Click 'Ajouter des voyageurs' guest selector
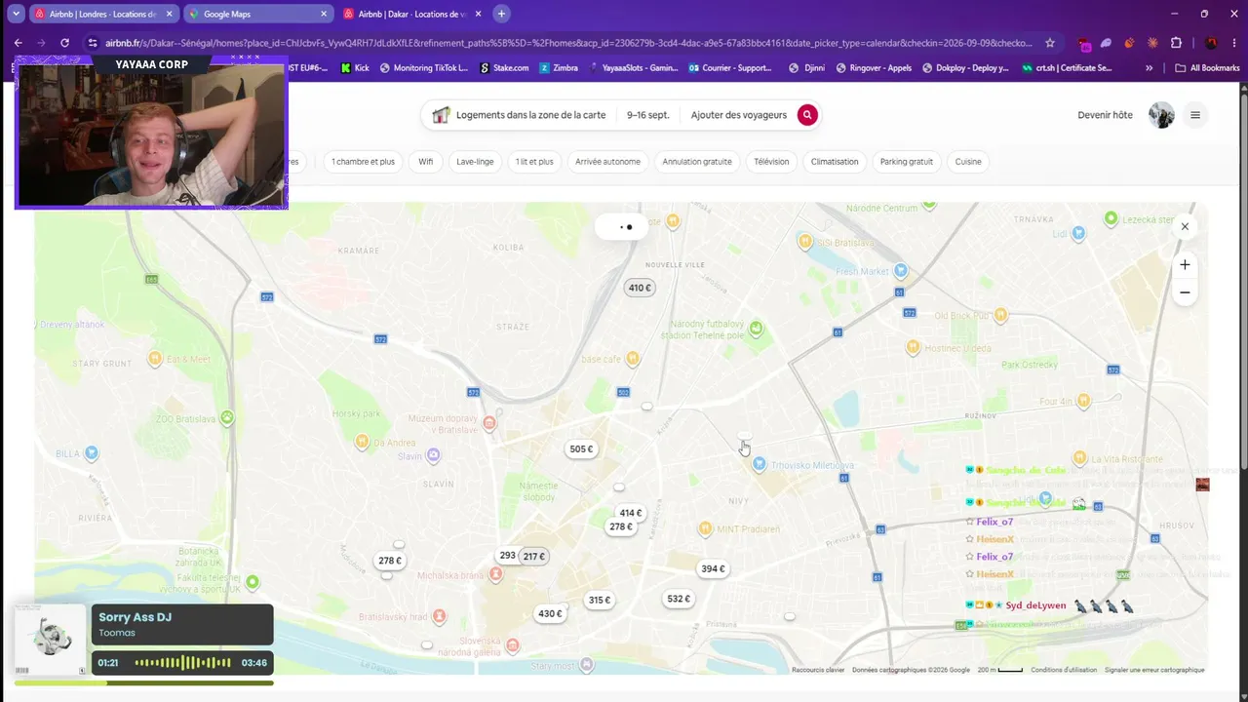This screenshot has height=702, width=1248. tap(739, 115)
